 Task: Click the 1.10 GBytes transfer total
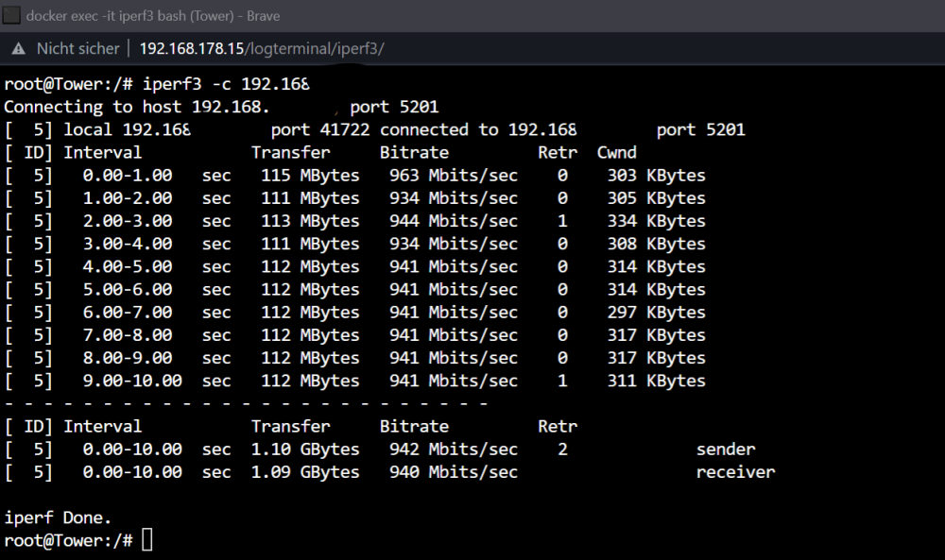pyautogui.click(x=305, y=450)
